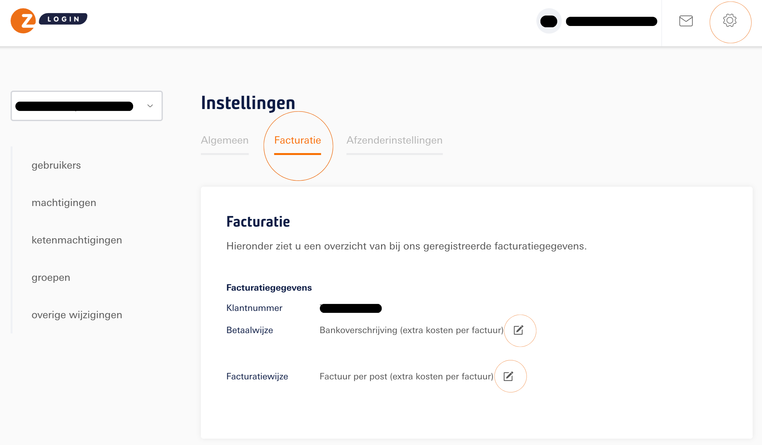Open ketenmachtigingen in the sidebar
The width and height of the screenshot is (762, 445).
[77, 240]
